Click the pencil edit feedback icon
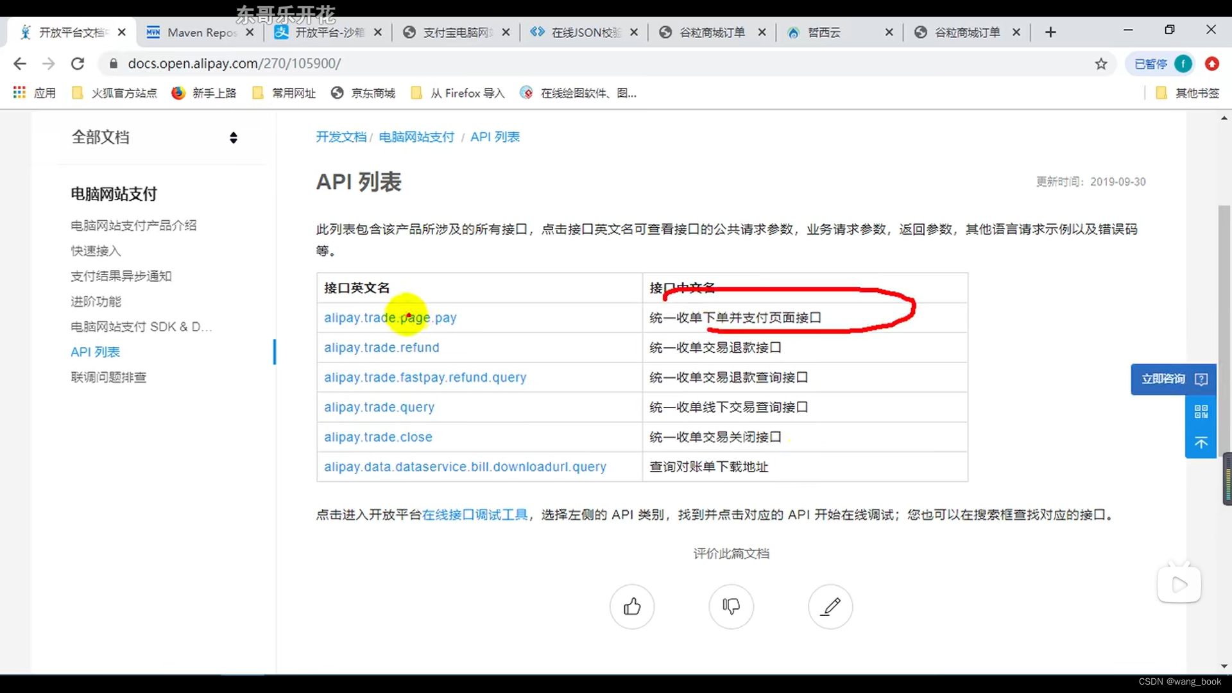 [x=831, y=606]
